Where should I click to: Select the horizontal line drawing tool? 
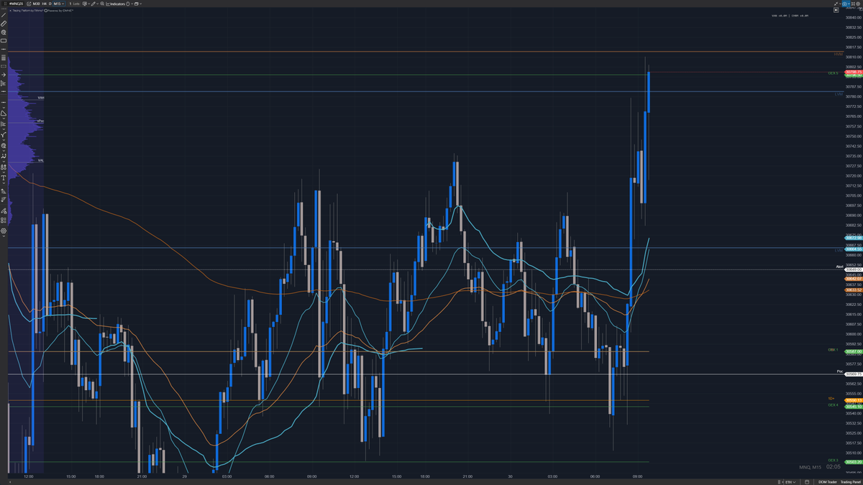tap(4, 49)
